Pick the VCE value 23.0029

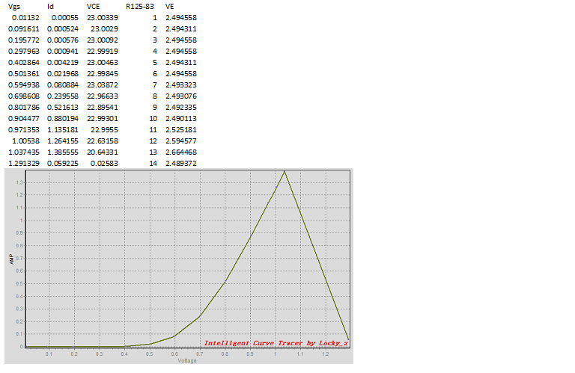105,29
